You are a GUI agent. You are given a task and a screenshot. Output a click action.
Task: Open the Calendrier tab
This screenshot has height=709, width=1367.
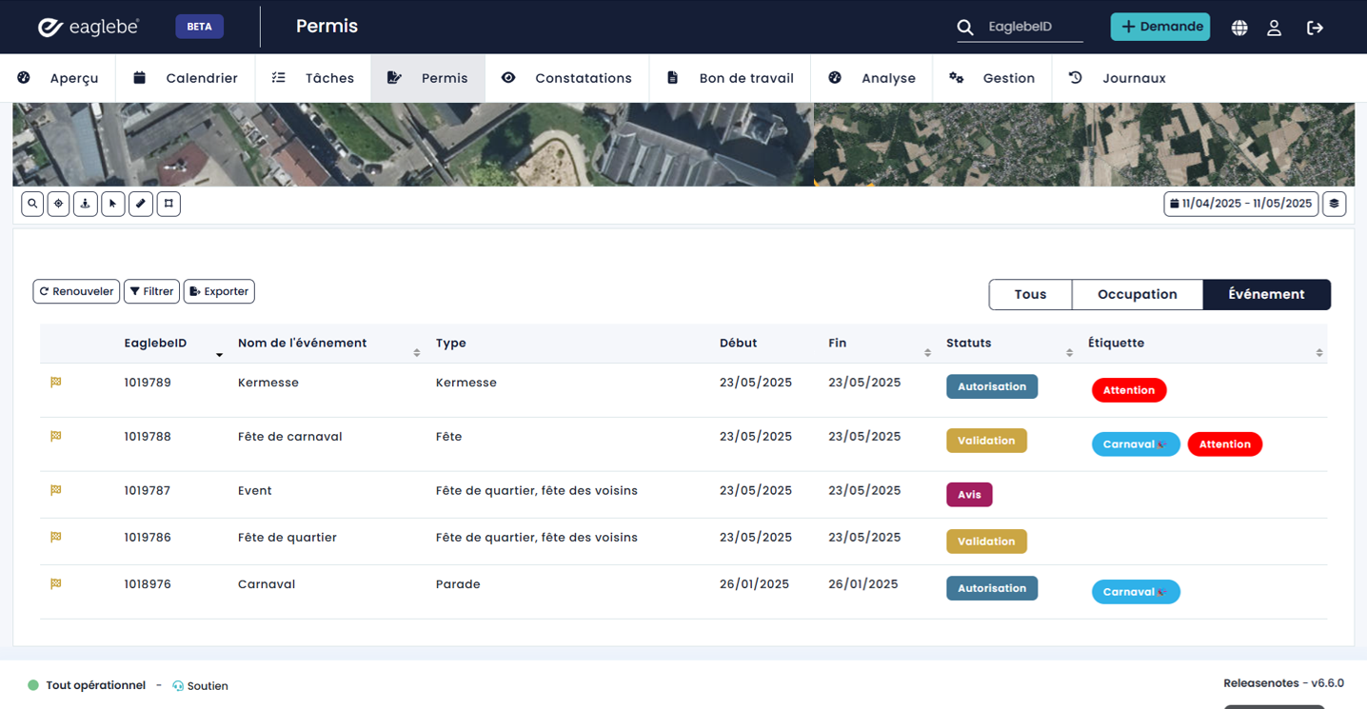[x=186, y=78]
